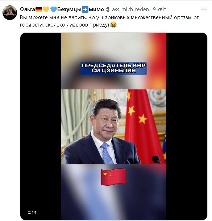This screenshot has height=221, width=212.
Task: Click the China flag emoji below the photo
Action: coord(114,177)
